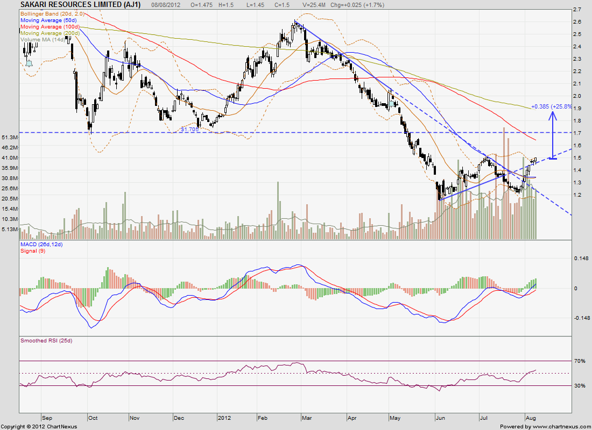Click the Apr month label
592x430 pixels.
(x=353, y=418)
